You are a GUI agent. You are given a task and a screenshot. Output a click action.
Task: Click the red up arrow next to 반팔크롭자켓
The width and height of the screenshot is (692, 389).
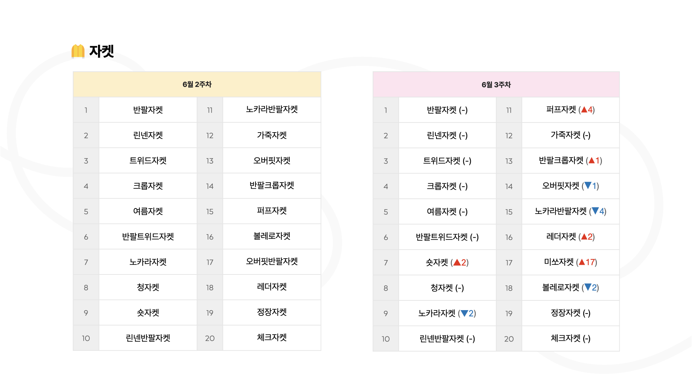coord(591,161)
